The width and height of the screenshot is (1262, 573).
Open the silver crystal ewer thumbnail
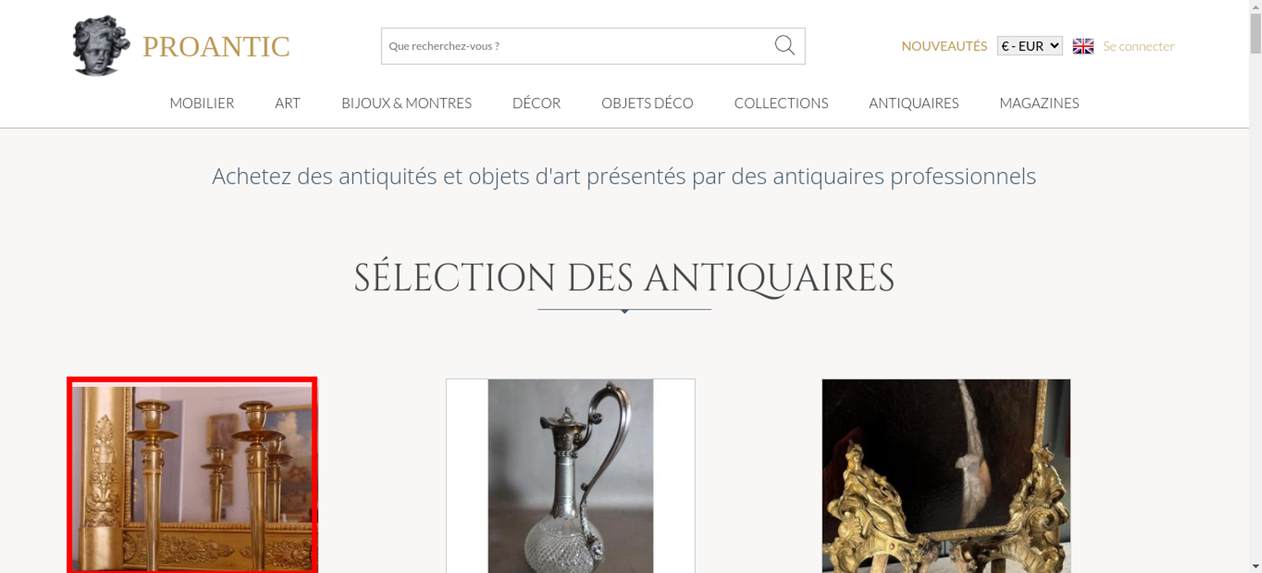pyautogui.click(x=570, y=476)
